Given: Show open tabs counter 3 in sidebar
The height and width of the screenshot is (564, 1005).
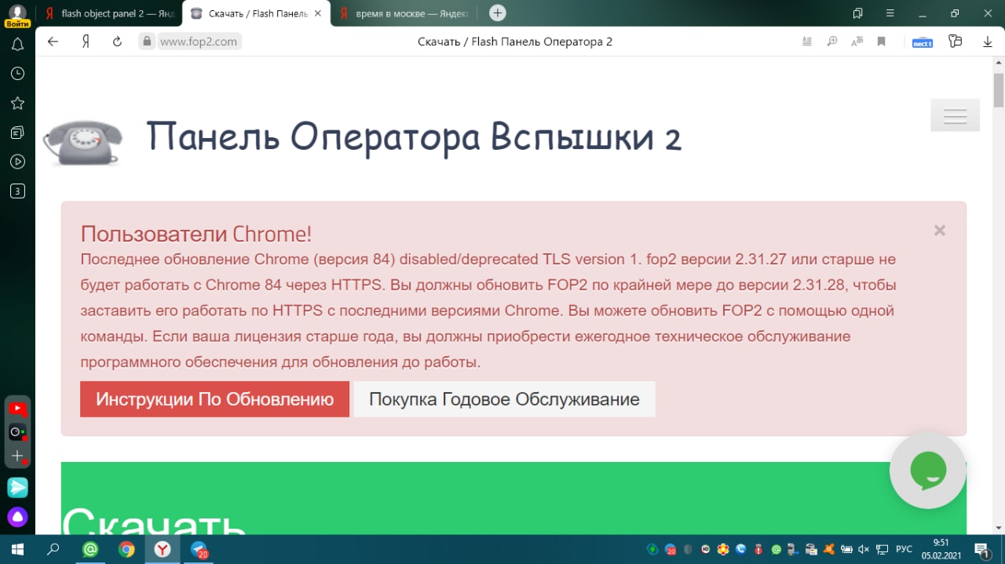Looking at the screenshot, I should [x=17, y=191].
